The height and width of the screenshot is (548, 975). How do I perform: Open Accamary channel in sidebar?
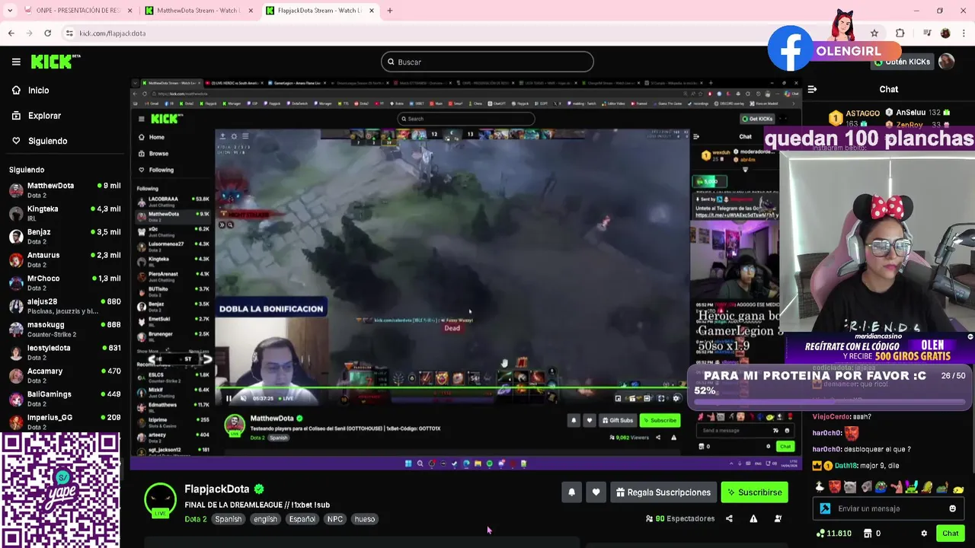(65, 375)
